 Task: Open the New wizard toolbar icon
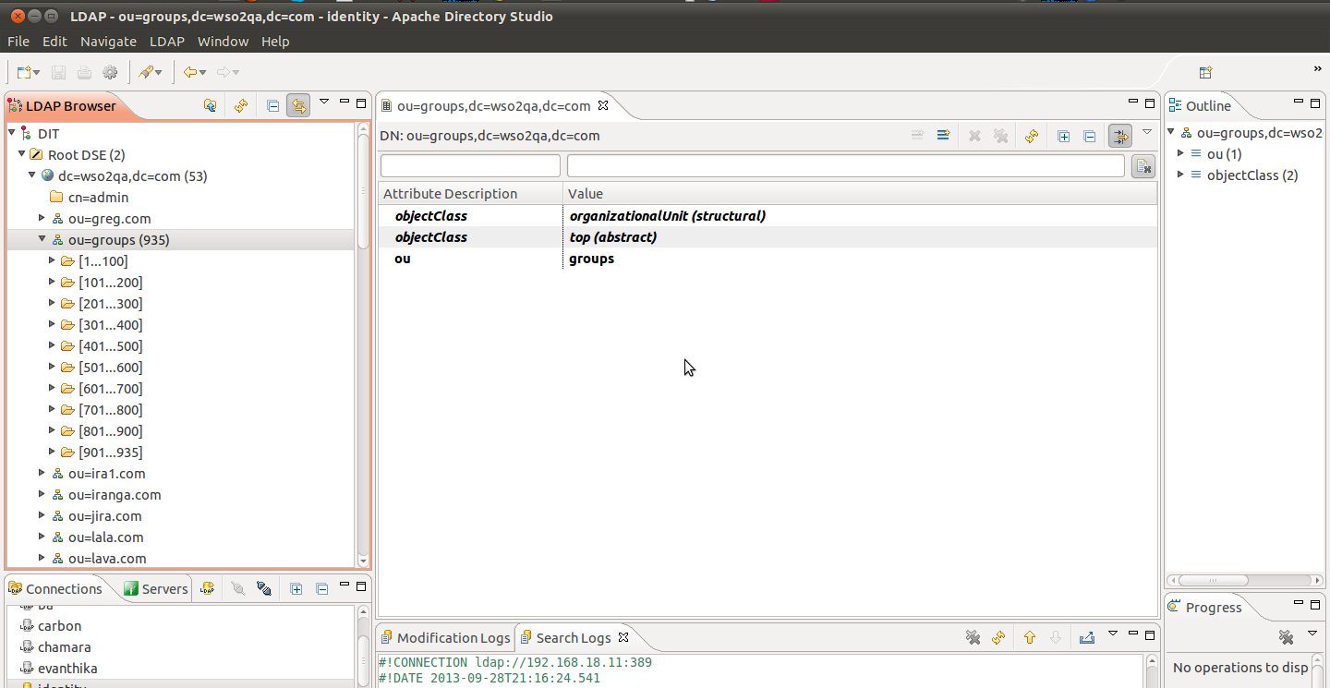point(24,72)
